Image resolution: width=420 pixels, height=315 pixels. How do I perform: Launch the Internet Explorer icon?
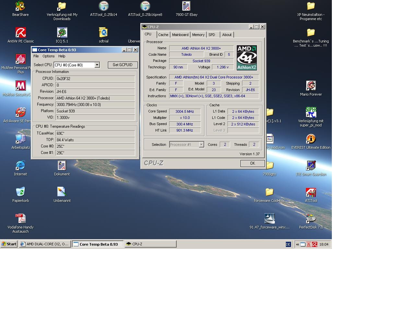pyautogui.click(x=20, y=165)
